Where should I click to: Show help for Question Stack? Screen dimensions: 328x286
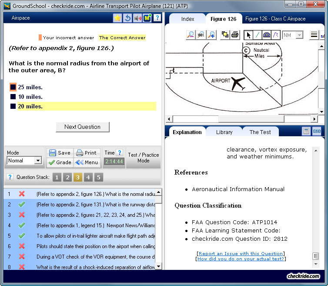[x=10, y=177]
